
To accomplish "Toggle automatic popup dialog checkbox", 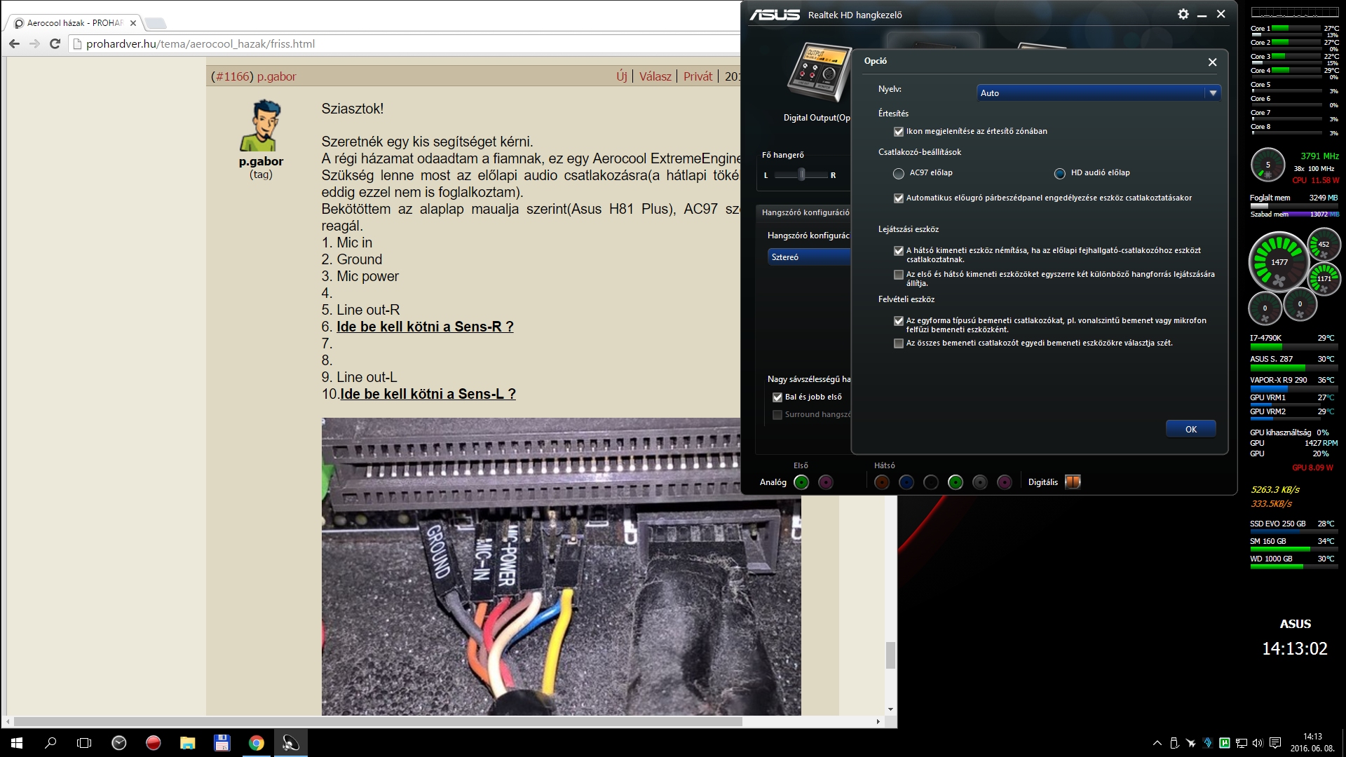I will (899, 198).
